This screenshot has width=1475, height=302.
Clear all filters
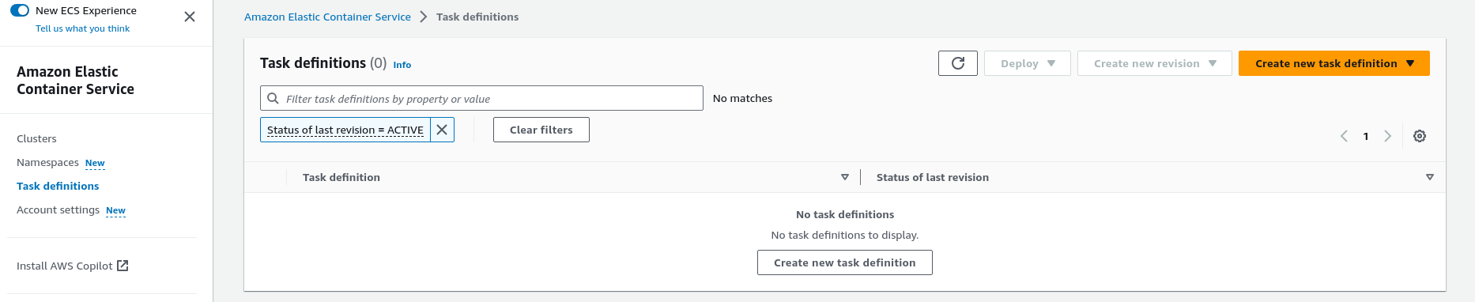[541, 130]
